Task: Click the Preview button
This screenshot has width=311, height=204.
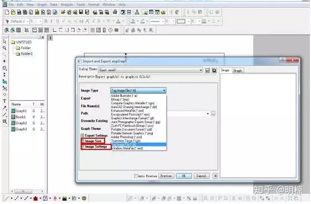Action: (x=166, y=176)
